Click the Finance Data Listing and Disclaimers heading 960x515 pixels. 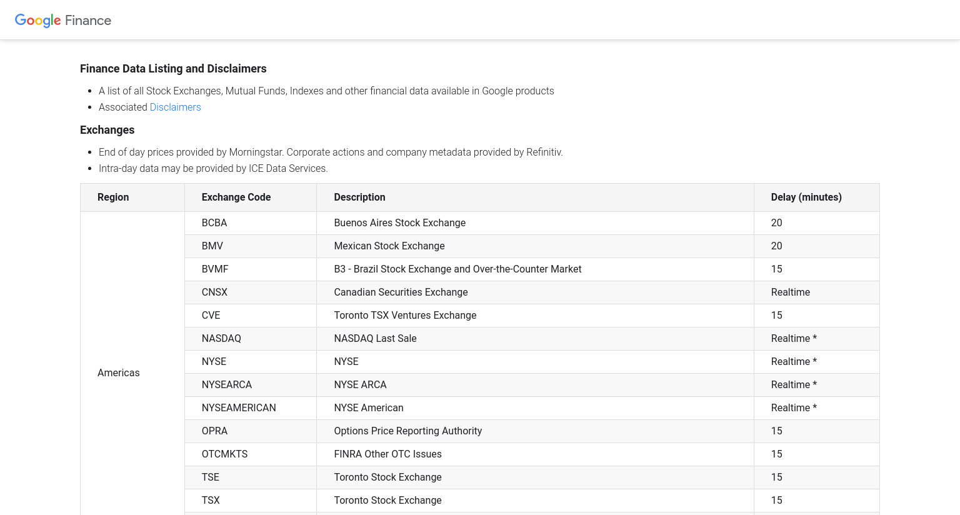(x=173, y=69)
